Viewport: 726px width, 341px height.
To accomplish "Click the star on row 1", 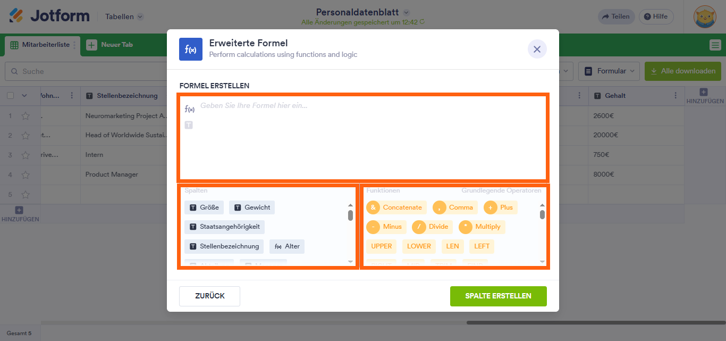I will (x=26, y=116).
